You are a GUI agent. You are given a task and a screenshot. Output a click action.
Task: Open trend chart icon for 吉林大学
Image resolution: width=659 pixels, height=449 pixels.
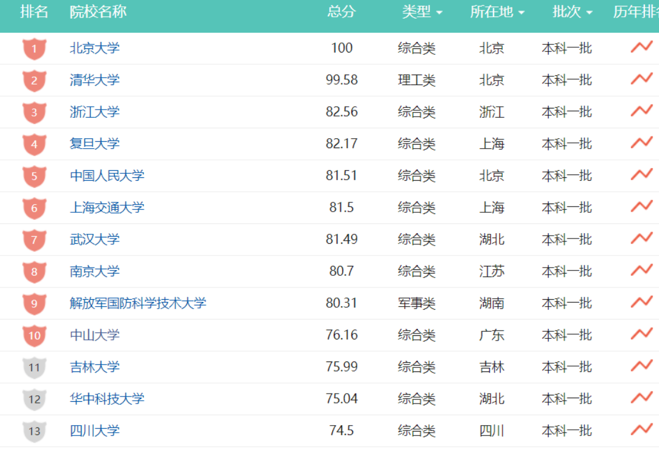(642, 366)
